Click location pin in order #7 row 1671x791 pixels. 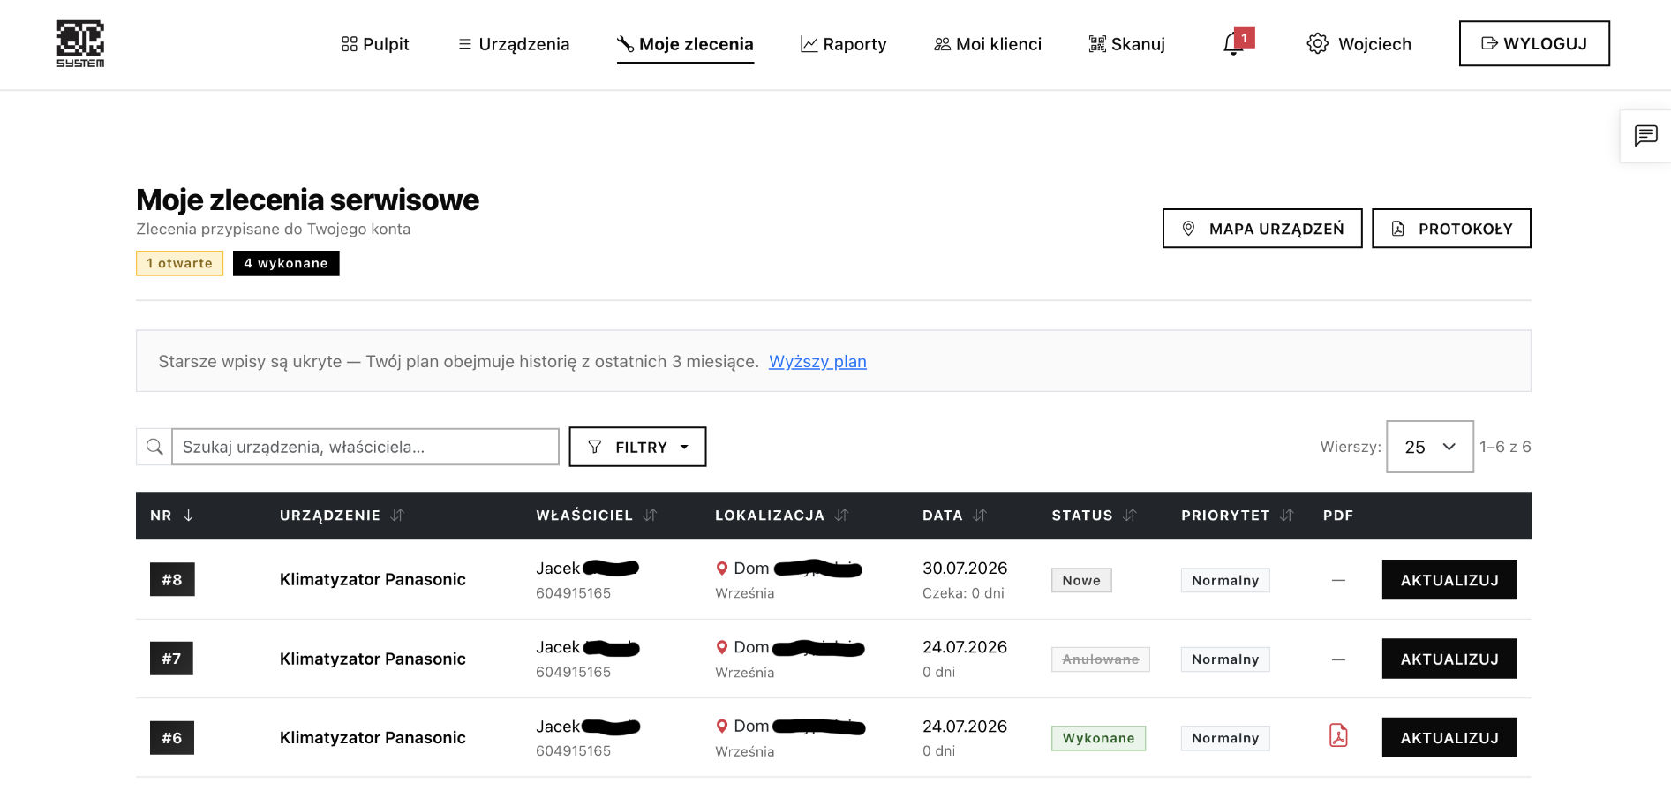(x=722, y=647)
